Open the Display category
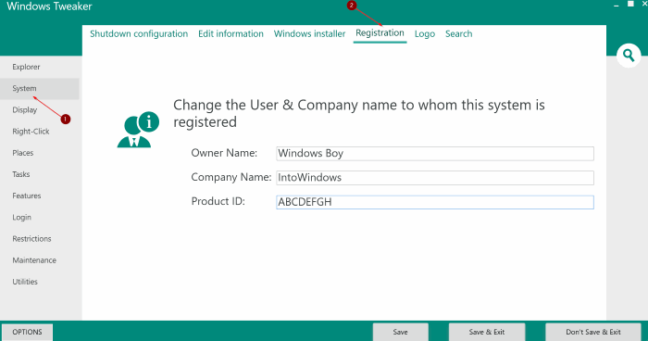Screen dimensions: 648x341 [x=40, y=110]
